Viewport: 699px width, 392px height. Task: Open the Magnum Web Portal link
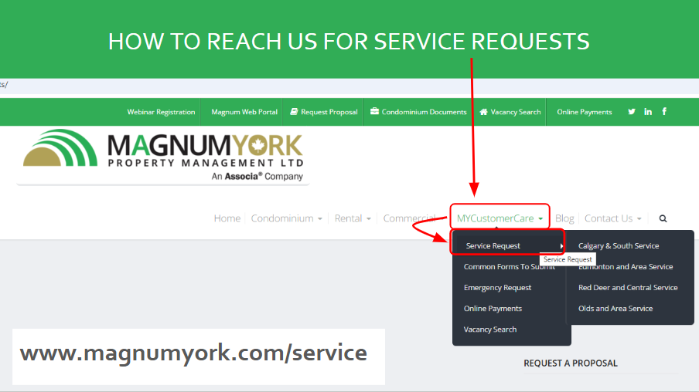(x=244, y=112)
